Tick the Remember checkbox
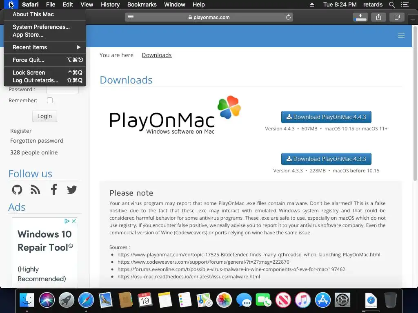This screenshot has height=313, width=418. tap(50, 100)
